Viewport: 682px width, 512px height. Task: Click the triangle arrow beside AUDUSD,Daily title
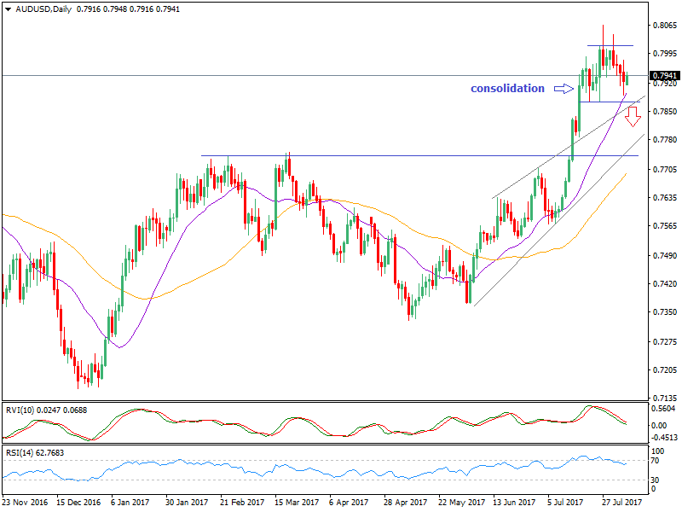[7, 8]
